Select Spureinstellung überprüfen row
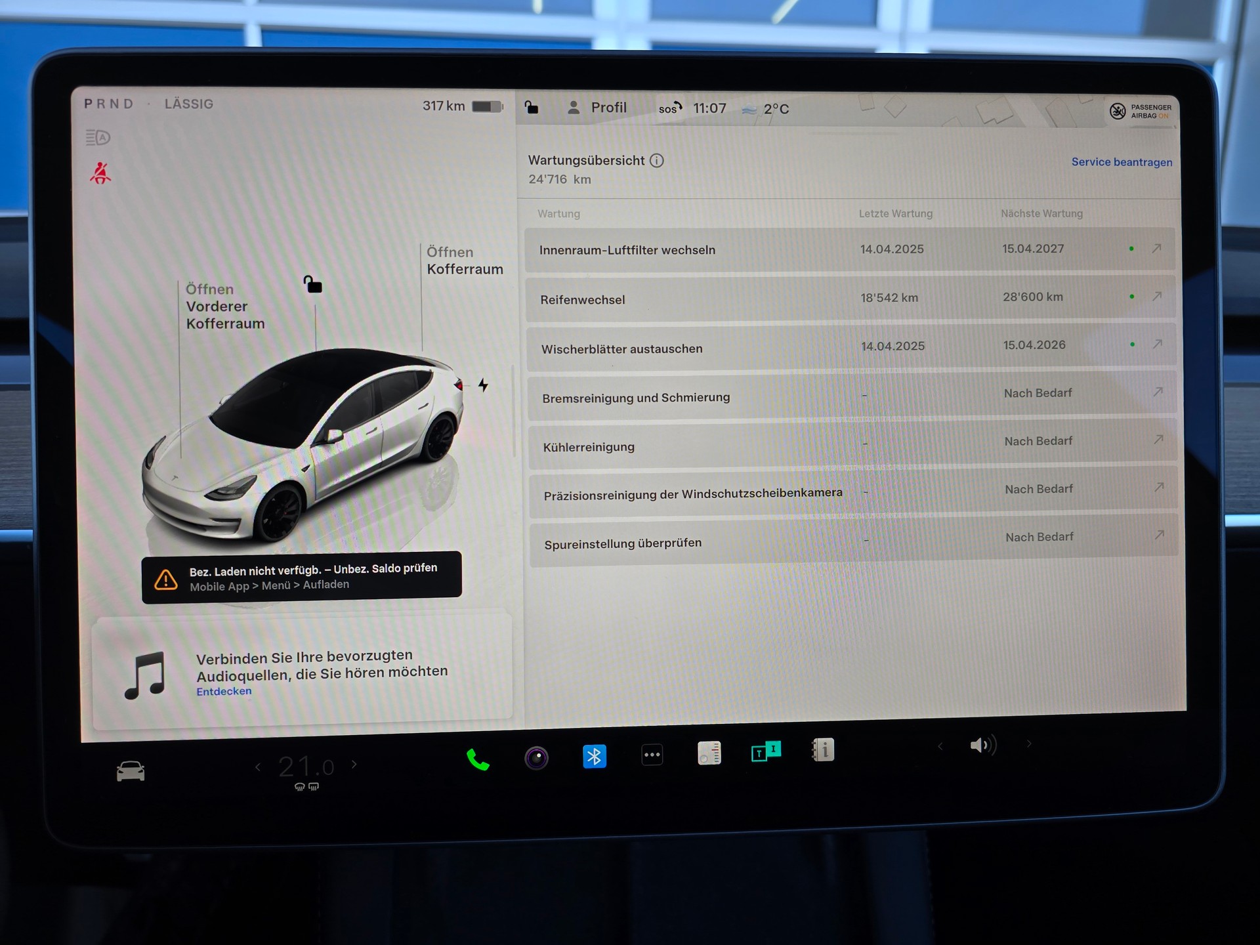Screen dimensions: 1260x945 (x=854, y=541)
